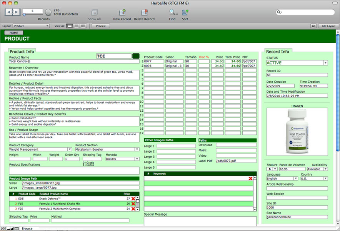
Task: Open the Feature value dropdown
Action: coord(275,169)
